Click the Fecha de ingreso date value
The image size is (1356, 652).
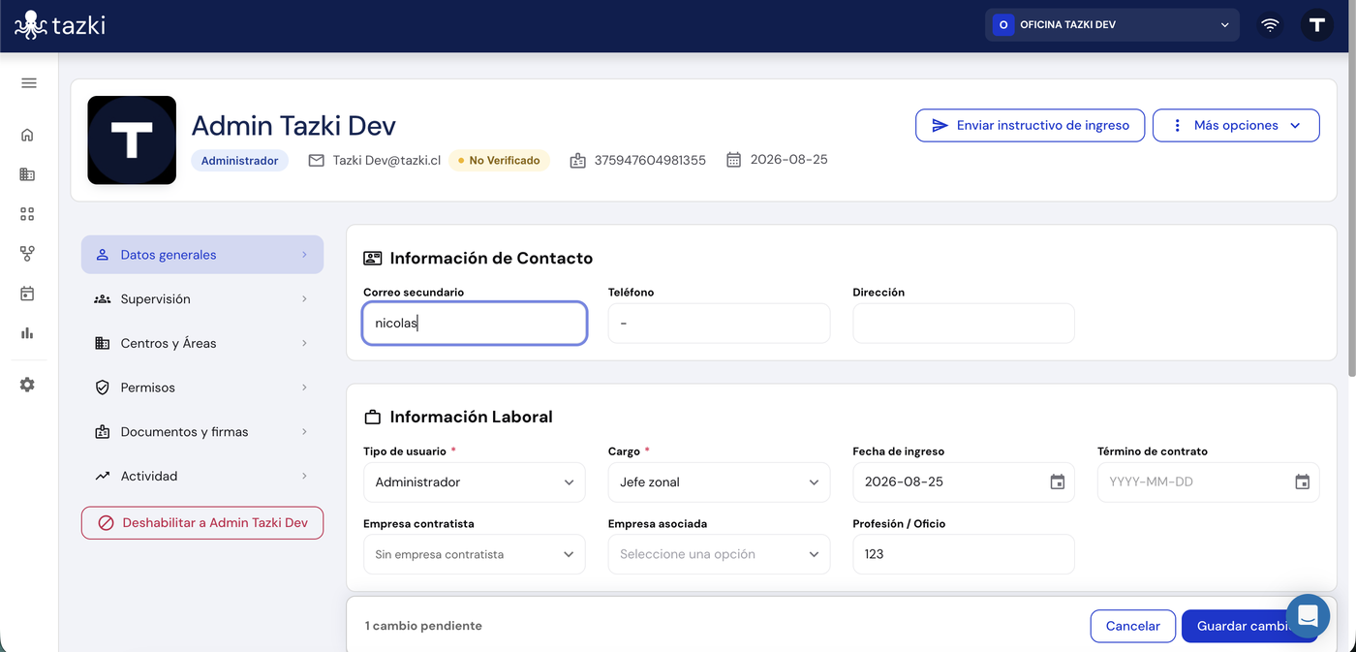click(904, 482)
